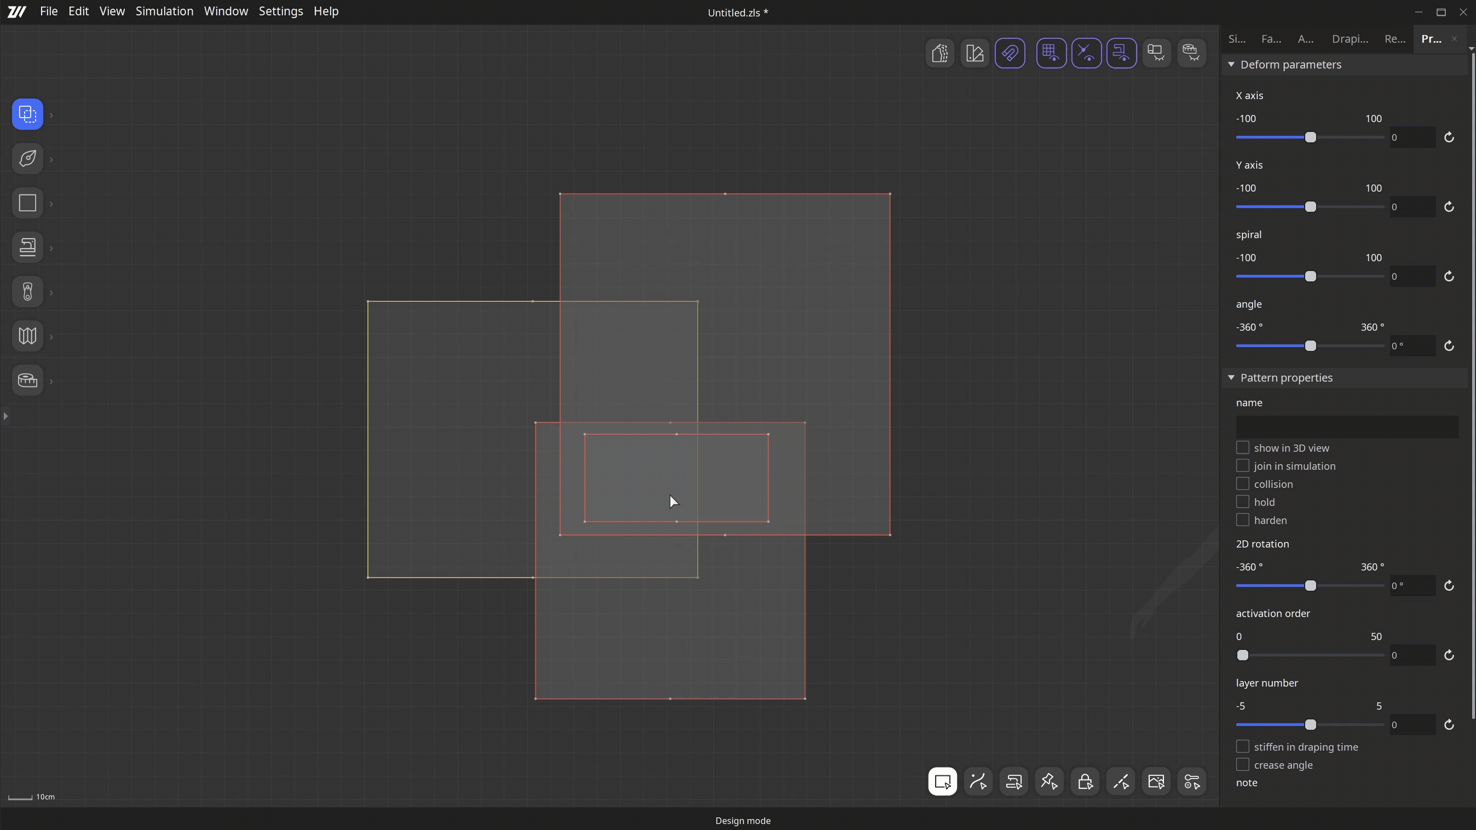Enable the show in 3D view checkbox
Image resolution: width=1476 pixels, height=830 pixels.
click(x=1242, y=447)
